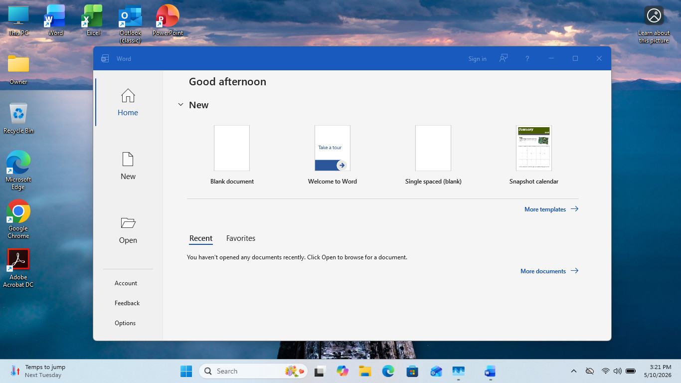Select the Outlook (classic) desktop shortcut
The height and width of the screenshot is (383, 681).
click(x=130, y=24)
